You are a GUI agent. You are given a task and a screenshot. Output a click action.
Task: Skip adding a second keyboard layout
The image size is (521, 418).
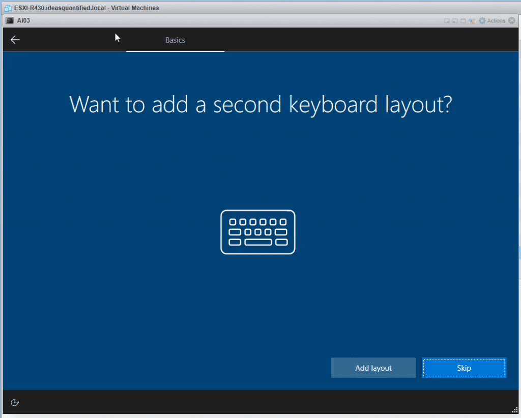point(464,368)
